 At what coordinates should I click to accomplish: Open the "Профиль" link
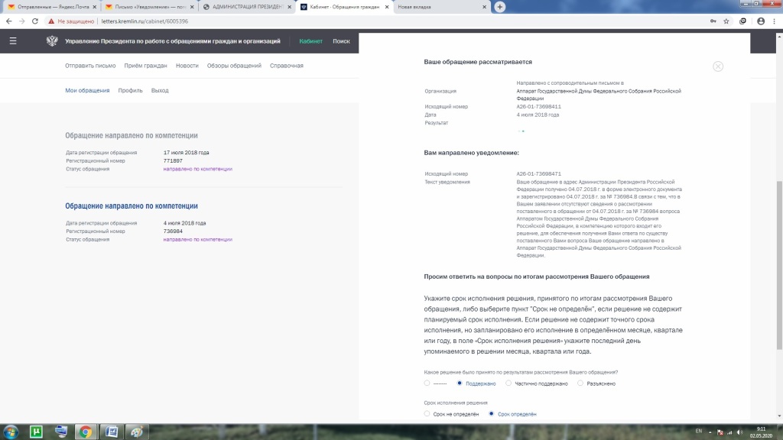pyautogui.click(x=130, y=90)
